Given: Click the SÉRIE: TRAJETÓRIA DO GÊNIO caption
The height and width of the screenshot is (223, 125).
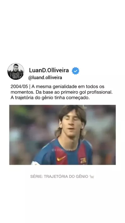Looking at the screenshot, I should [x=59, y=177].
